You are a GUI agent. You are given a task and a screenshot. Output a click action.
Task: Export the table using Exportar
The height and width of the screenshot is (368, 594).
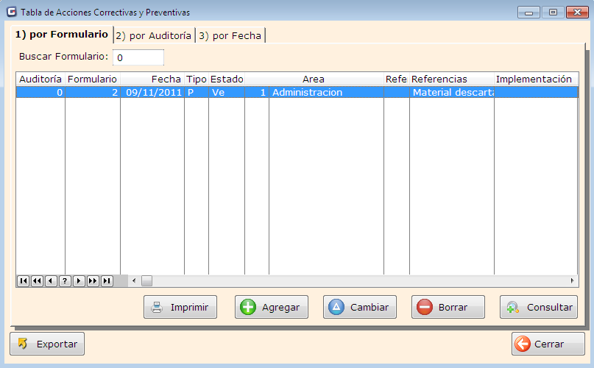click(x=48, y=344)
